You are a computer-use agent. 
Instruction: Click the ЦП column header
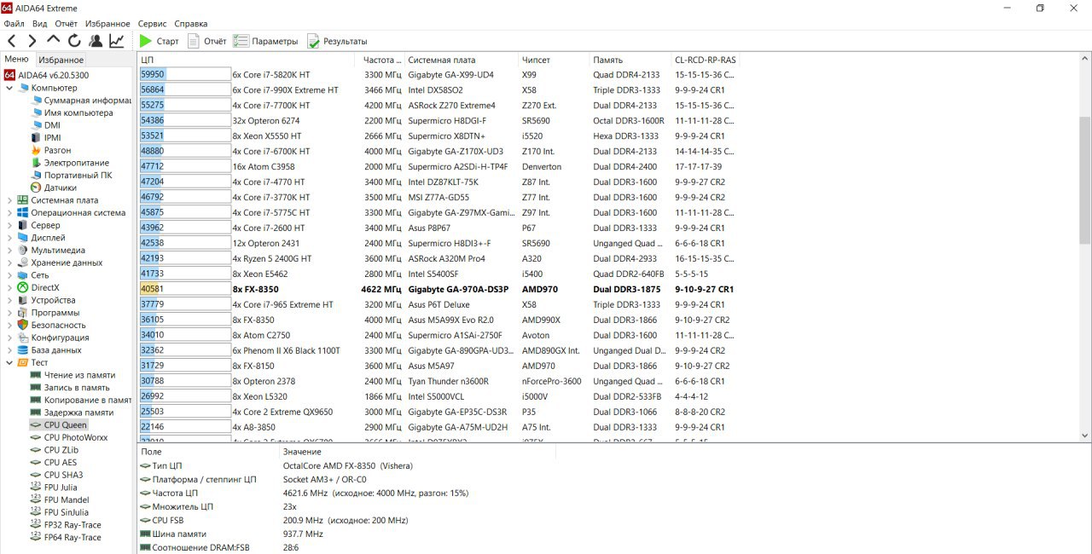pos(246,60)
